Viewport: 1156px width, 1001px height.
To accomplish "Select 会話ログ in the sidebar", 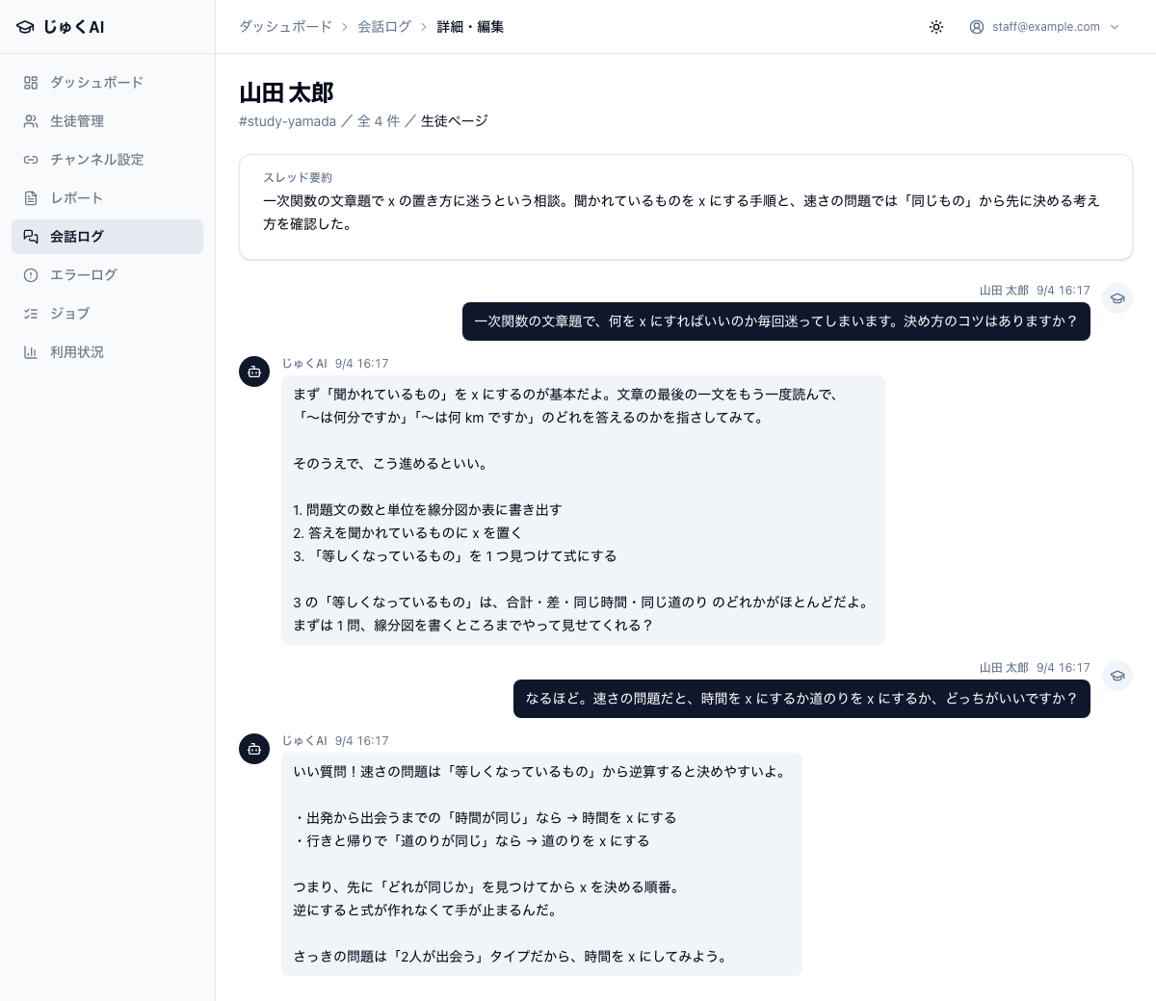I will click(x=107, y=237).
